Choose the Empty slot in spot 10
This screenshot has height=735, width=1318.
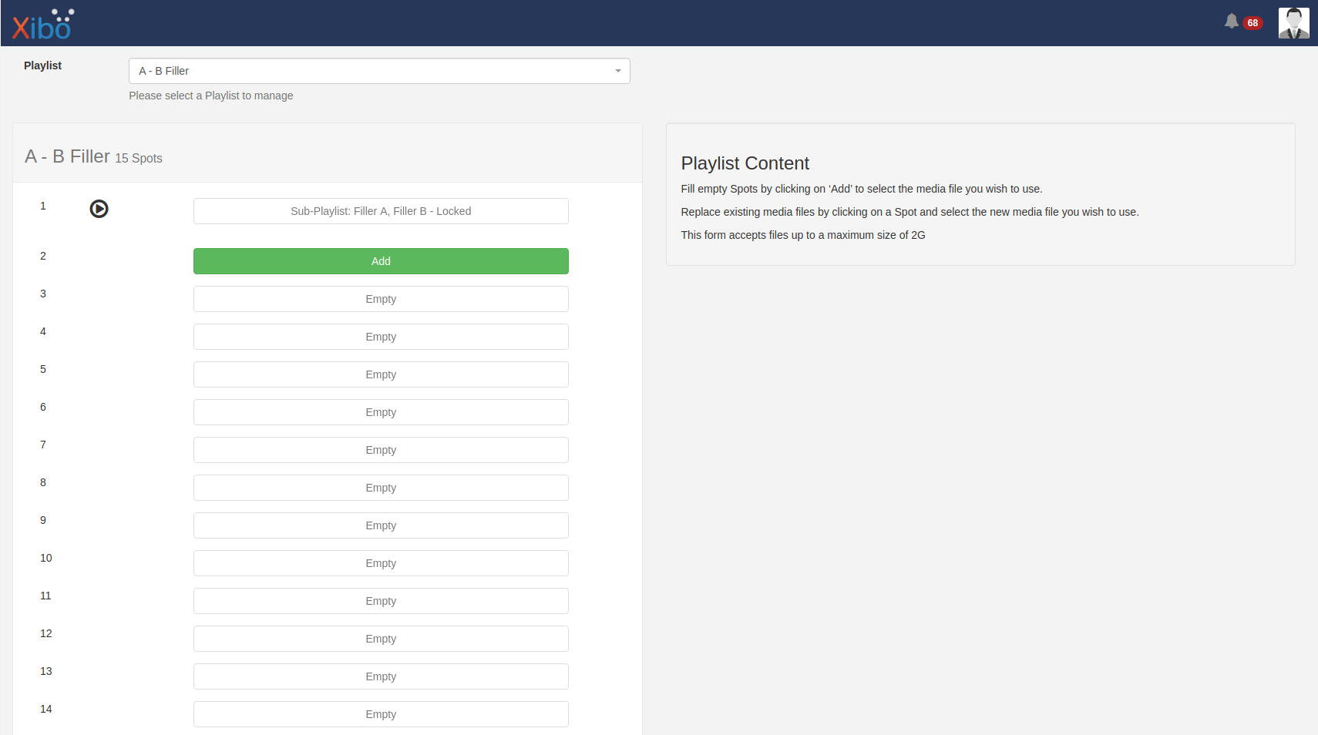(381, 563)
